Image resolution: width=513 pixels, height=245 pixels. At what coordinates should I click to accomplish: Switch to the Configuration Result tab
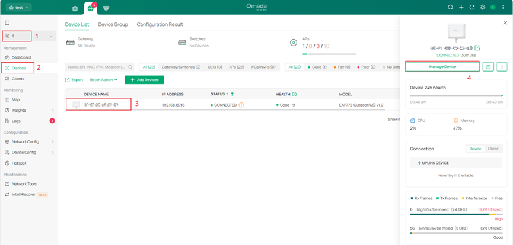click(x=160, y=24)
